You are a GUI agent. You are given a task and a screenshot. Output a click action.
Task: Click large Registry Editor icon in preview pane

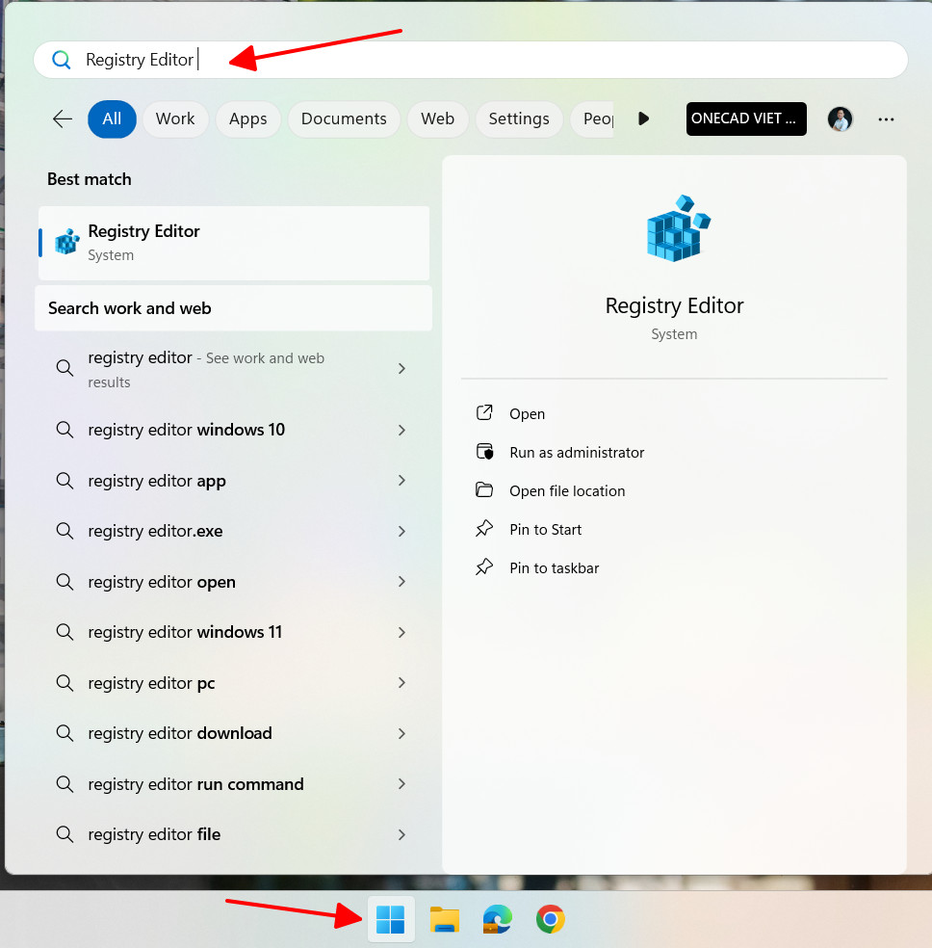pos(678,228)
